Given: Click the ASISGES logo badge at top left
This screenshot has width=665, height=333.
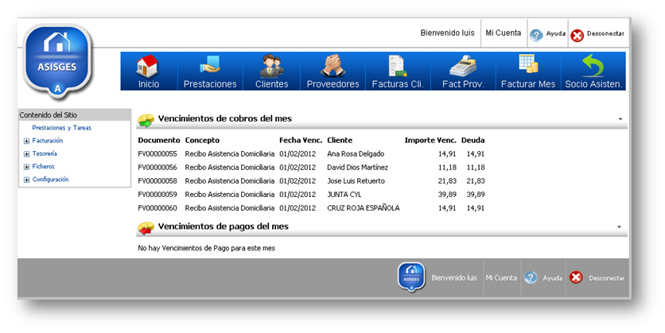Looking at the screenshot, I should pos(57,61).
